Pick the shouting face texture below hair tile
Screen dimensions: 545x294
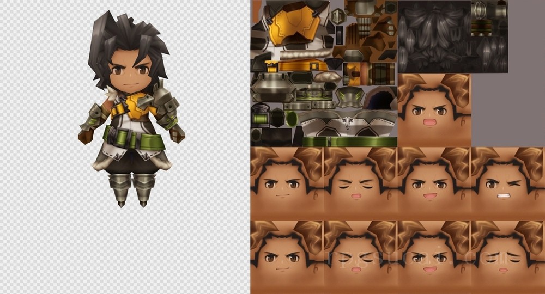click(434, 111)
